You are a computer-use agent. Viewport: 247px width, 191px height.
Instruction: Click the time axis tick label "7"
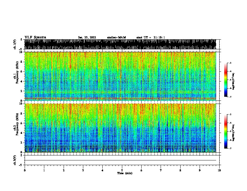click(161, 170)
